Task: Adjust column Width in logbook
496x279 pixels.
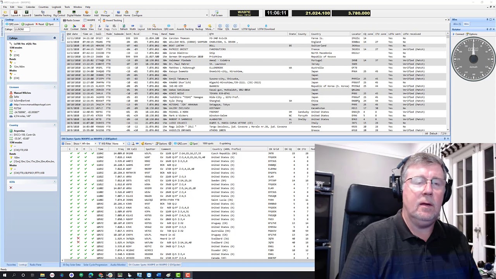Action: point(133,28)
